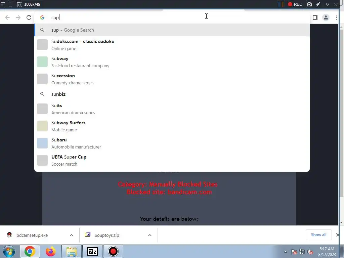Select the Suits American drama series suggestion

[172, 109]
